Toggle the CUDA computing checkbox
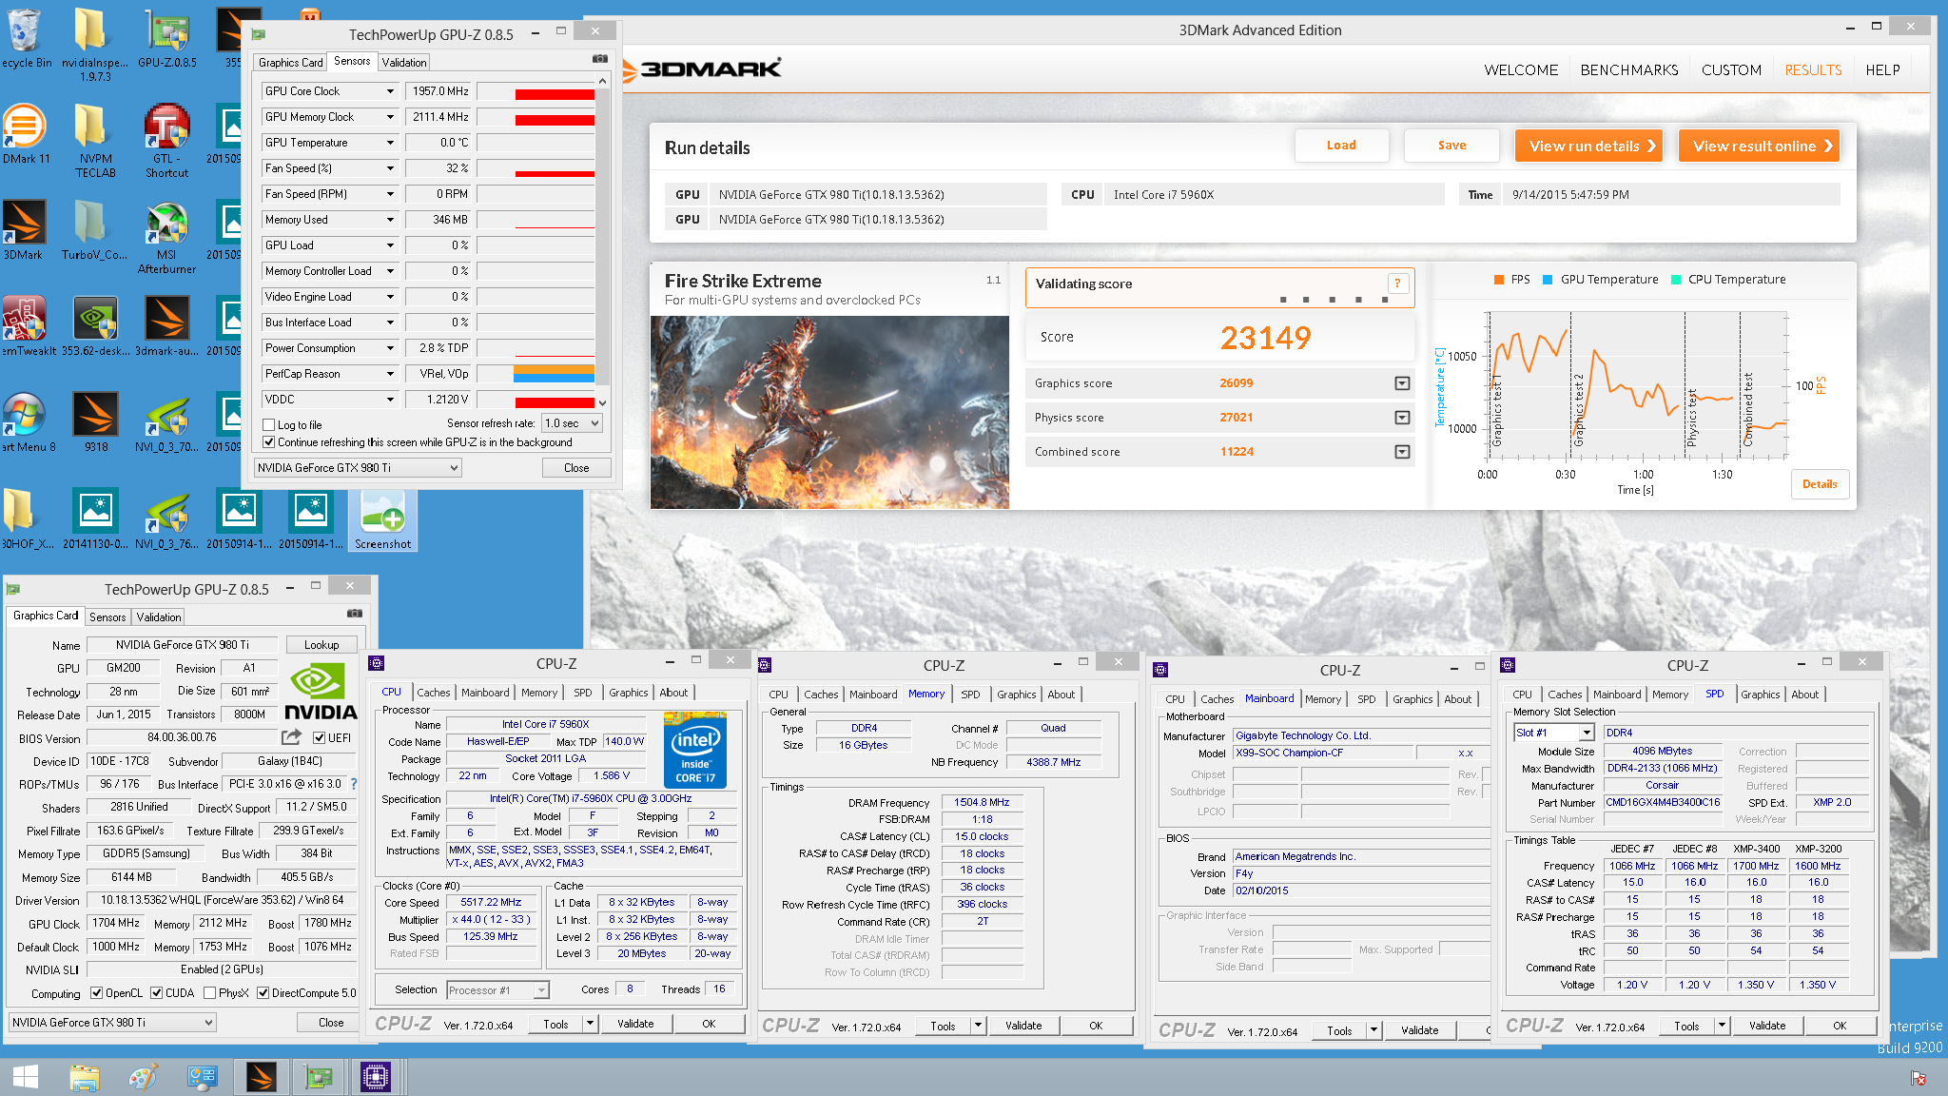 coord(156,993)
